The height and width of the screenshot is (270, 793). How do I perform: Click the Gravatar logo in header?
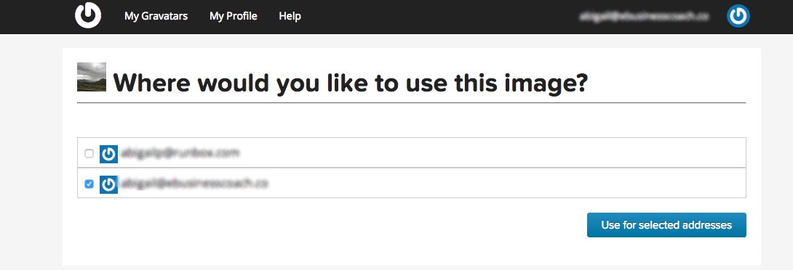[88, 16]
